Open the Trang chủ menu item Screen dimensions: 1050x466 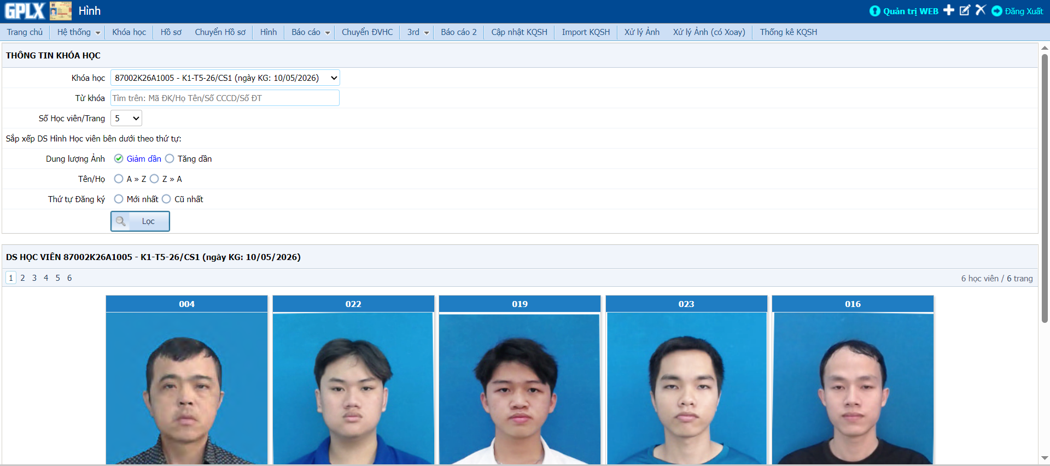(x=25, y=32)
